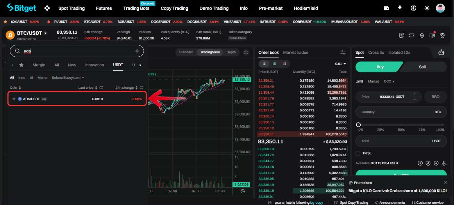Favorite the ADA/USDT pair star
The height and width of the screenshot is (205, 454).
tap(14, 99)
